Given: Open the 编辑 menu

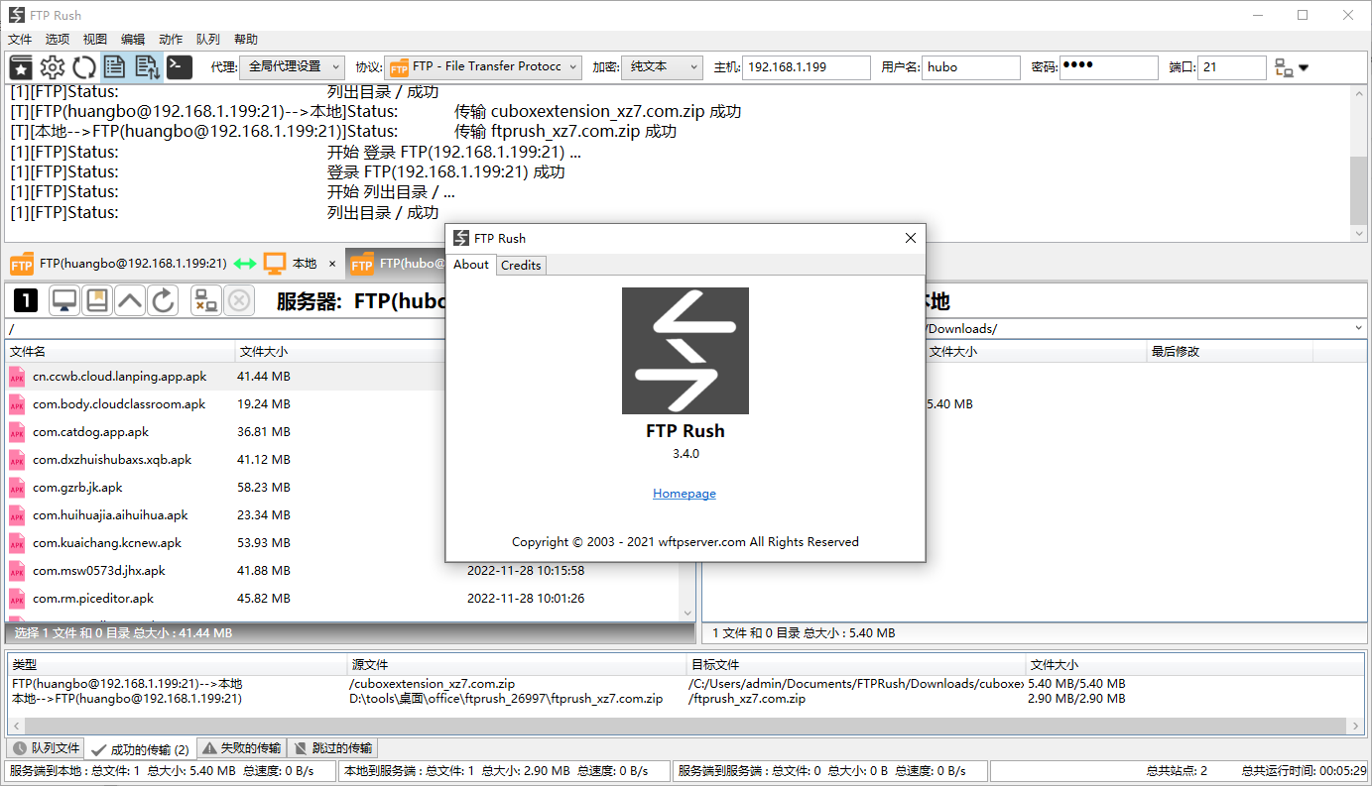Looking at the screenshot, I should pyautogui.click(x=133, y=40).
